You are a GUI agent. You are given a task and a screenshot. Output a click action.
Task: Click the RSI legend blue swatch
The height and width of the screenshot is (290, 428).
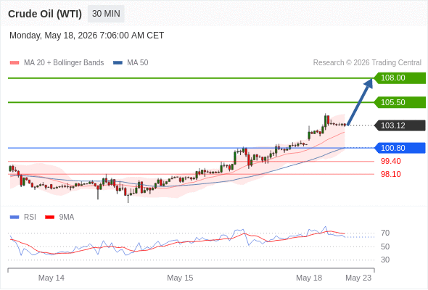(15, 217)
